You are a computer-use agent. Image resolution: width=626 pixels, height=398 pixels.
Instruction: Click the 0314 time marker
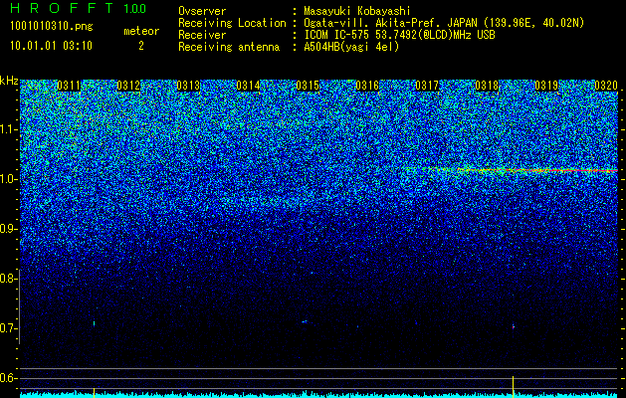(248, 86)
